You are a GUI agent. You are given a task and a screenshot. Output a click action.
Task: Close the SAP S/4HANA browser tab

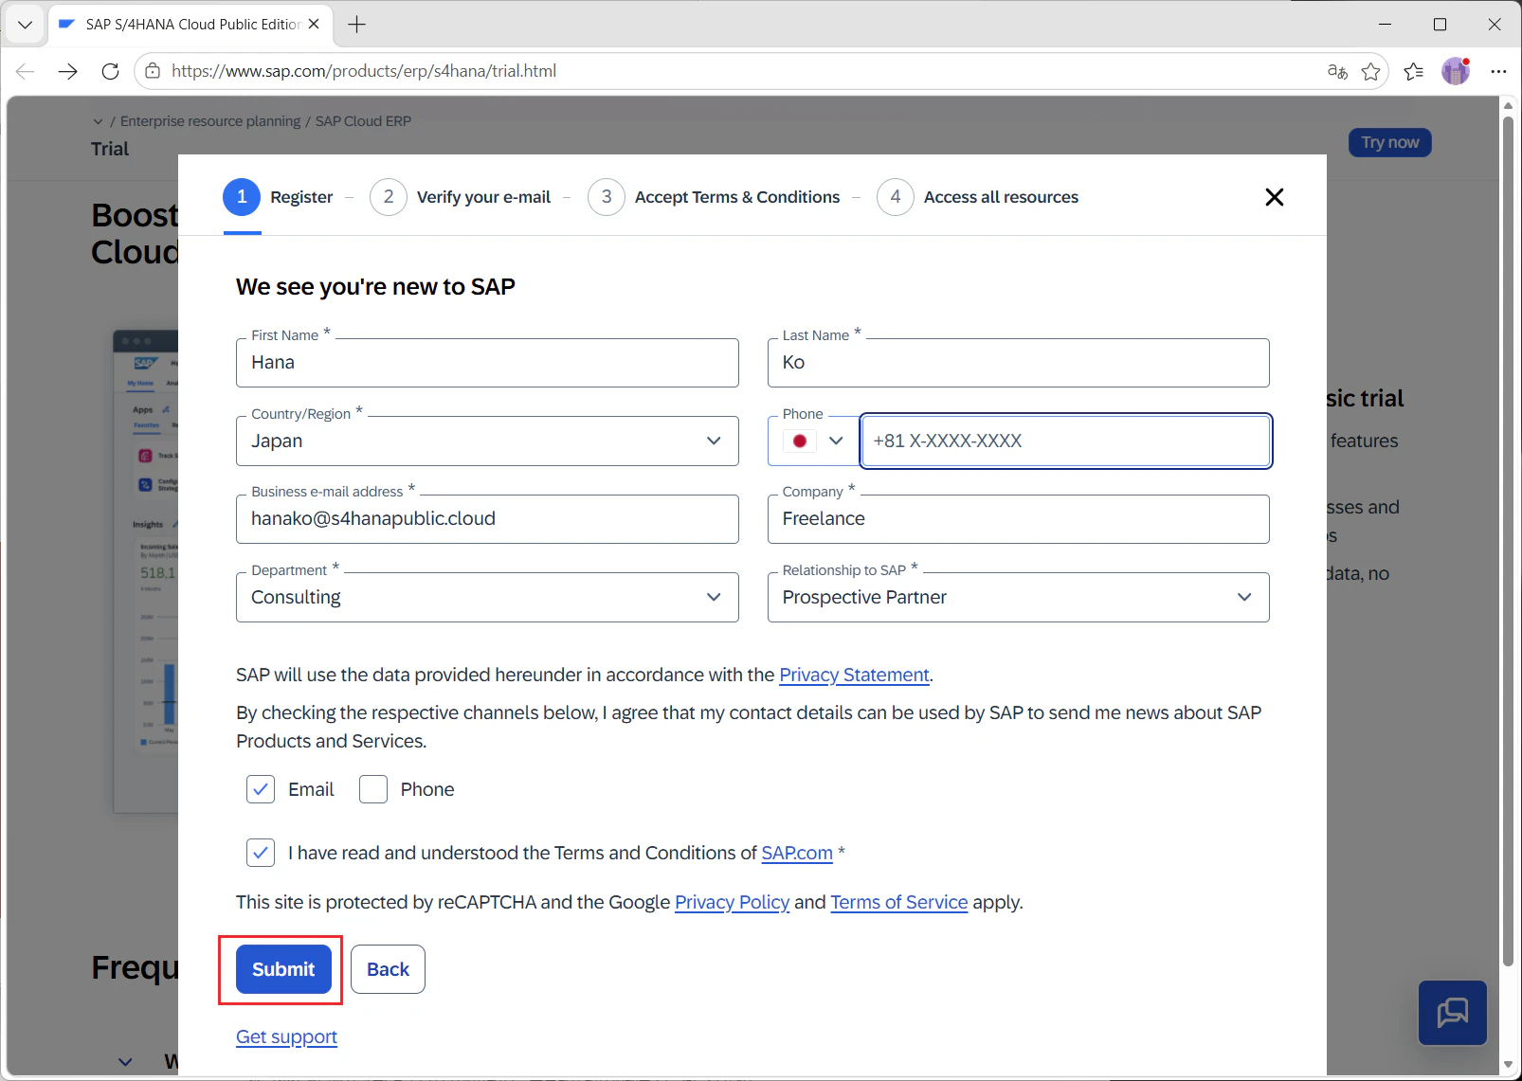[x=314, y=25]
